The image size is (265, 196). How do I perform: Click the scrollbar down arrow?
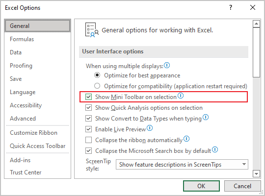256,174
